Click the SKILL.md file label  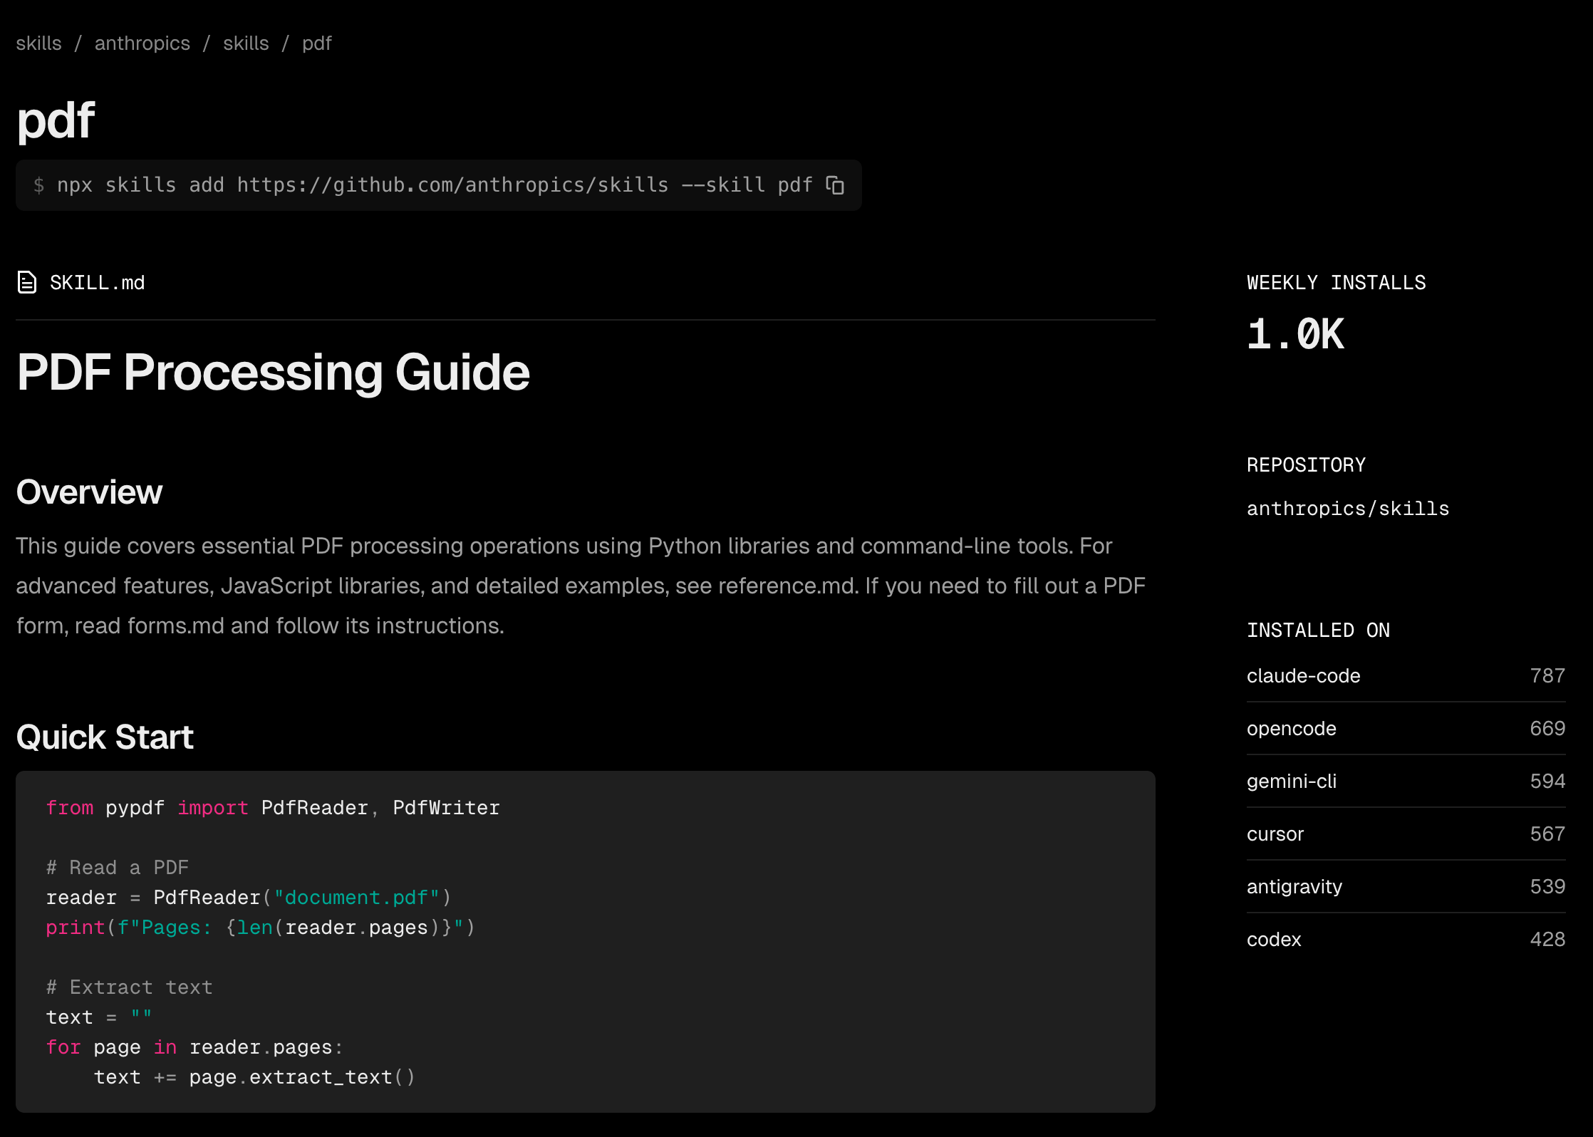pos(97,282)
